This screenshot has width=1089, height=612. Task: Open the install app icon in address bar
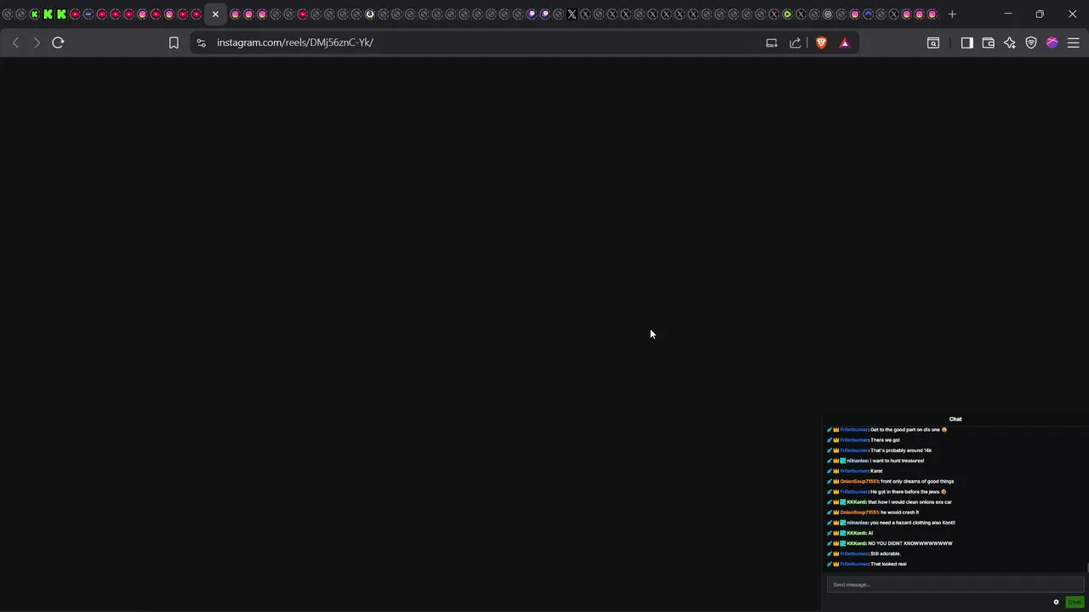[x=772, y=42]
